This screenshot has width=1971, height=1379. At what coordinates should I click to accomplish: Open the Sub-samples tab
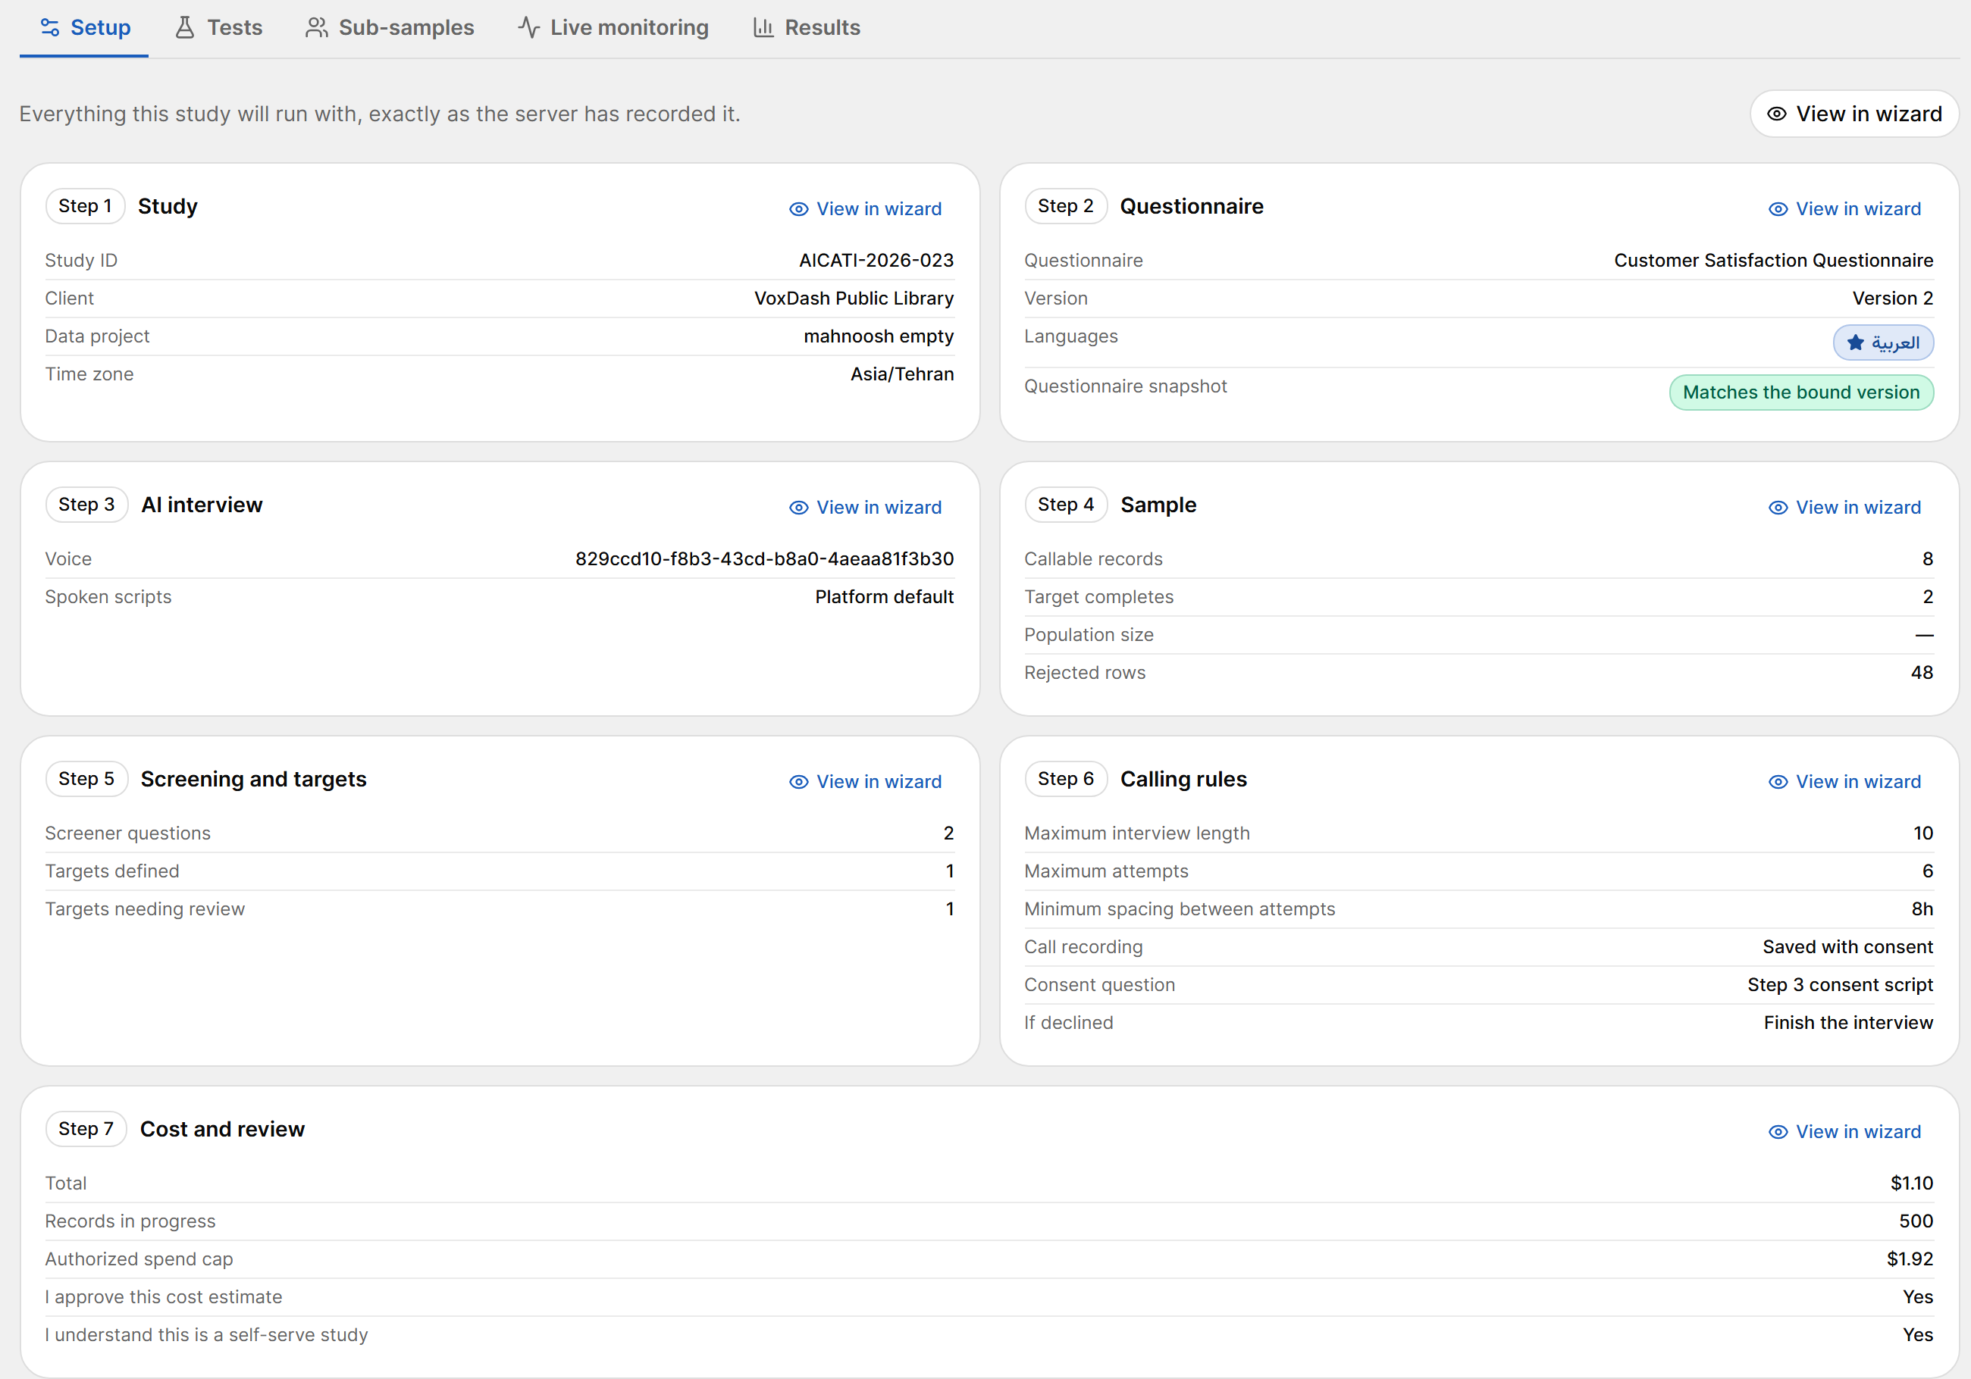coord(390,27)
